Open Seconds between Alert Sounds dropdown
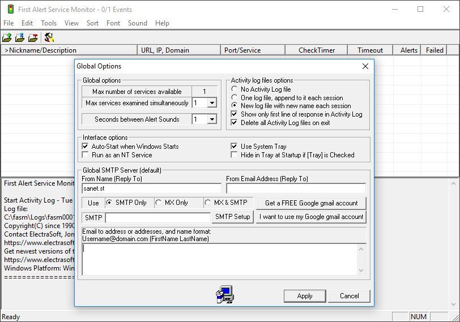 pyautogui.click(x=211, y=119)
